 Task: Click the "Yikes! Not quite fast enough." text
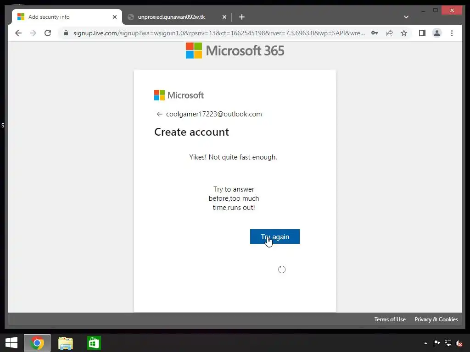[233, 157]
